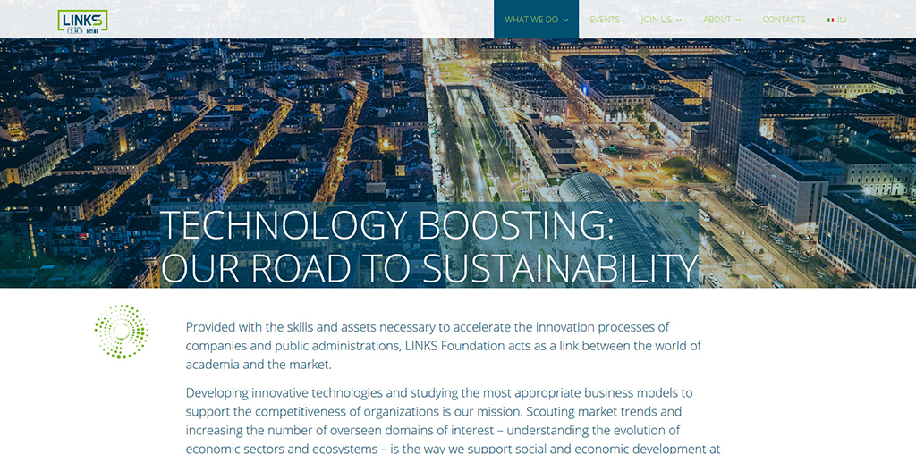Screen dimensions: 916x454
Task: Expand the chevron next to WHAT WE DO
Action: pos(565,20)
